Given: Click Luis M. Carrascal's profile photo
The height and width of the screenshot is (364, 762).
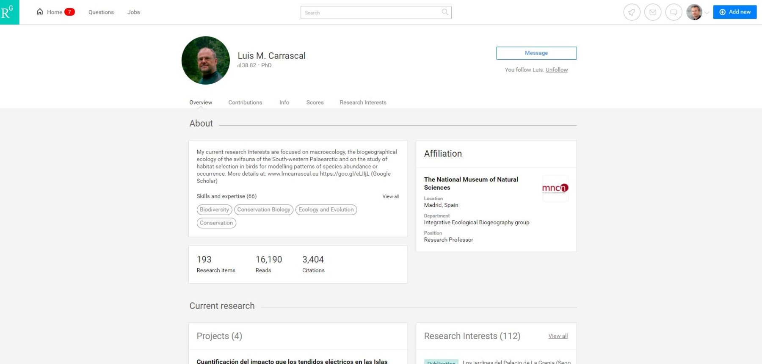Looking at the screenshot, I should coord(206,61).
